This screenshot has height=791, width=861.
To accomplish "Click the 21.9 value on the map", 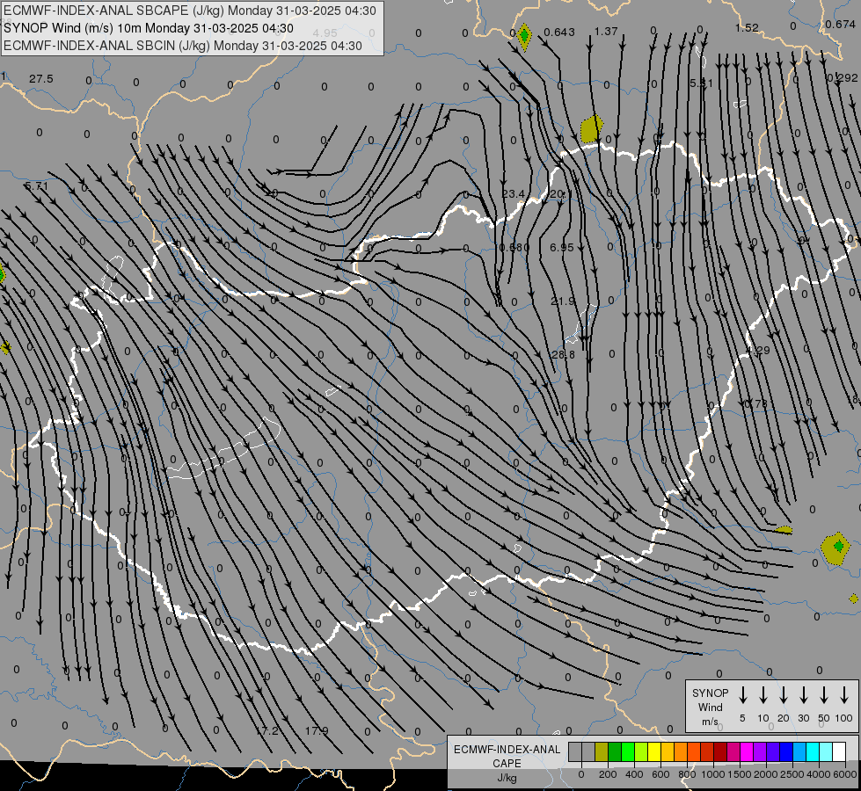I will click(x=563, y=301).
